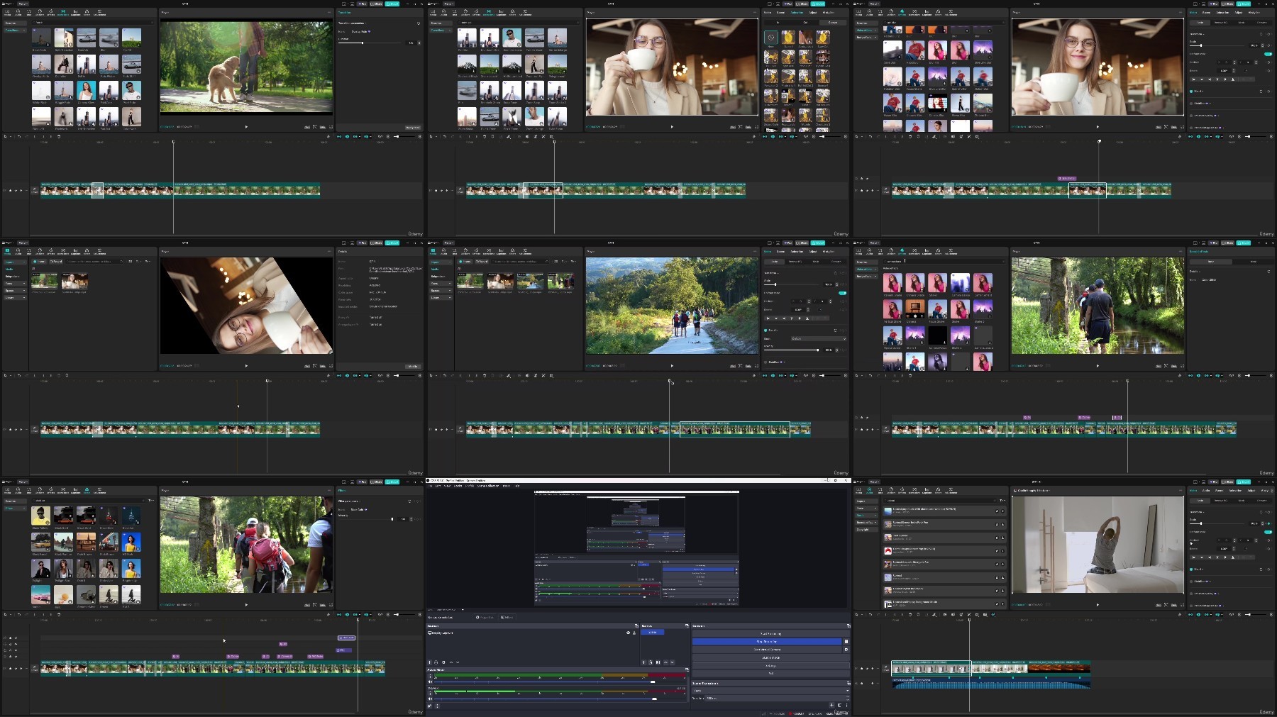Image resolution: width=1277 pixels, height=717 pixels.
Task: Add red-cap thumbnail music track with plus icon
Action: (1002, 551)
